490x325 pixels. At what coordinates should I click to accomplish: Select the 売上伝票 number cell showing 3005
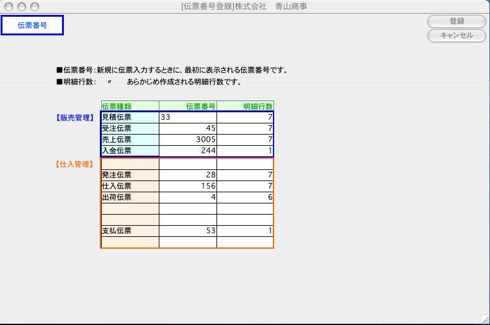coord(188,140)
